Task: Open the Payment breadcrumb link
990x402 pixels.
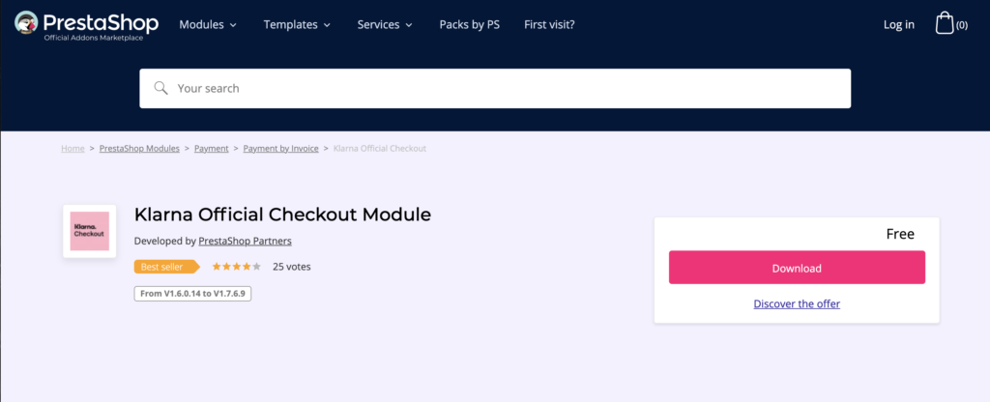Action: [212, 148]
